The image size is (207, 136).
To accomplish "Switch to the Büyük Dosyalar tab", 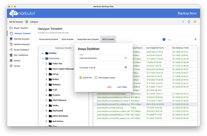I will tap(67, 39).
